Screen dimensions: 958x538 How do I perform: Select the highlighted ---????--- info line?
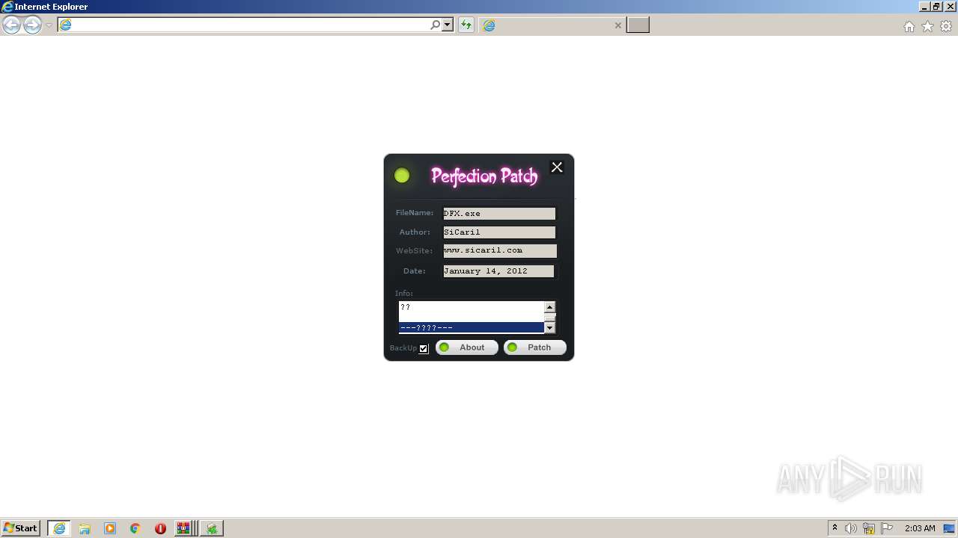click(471, 327)
